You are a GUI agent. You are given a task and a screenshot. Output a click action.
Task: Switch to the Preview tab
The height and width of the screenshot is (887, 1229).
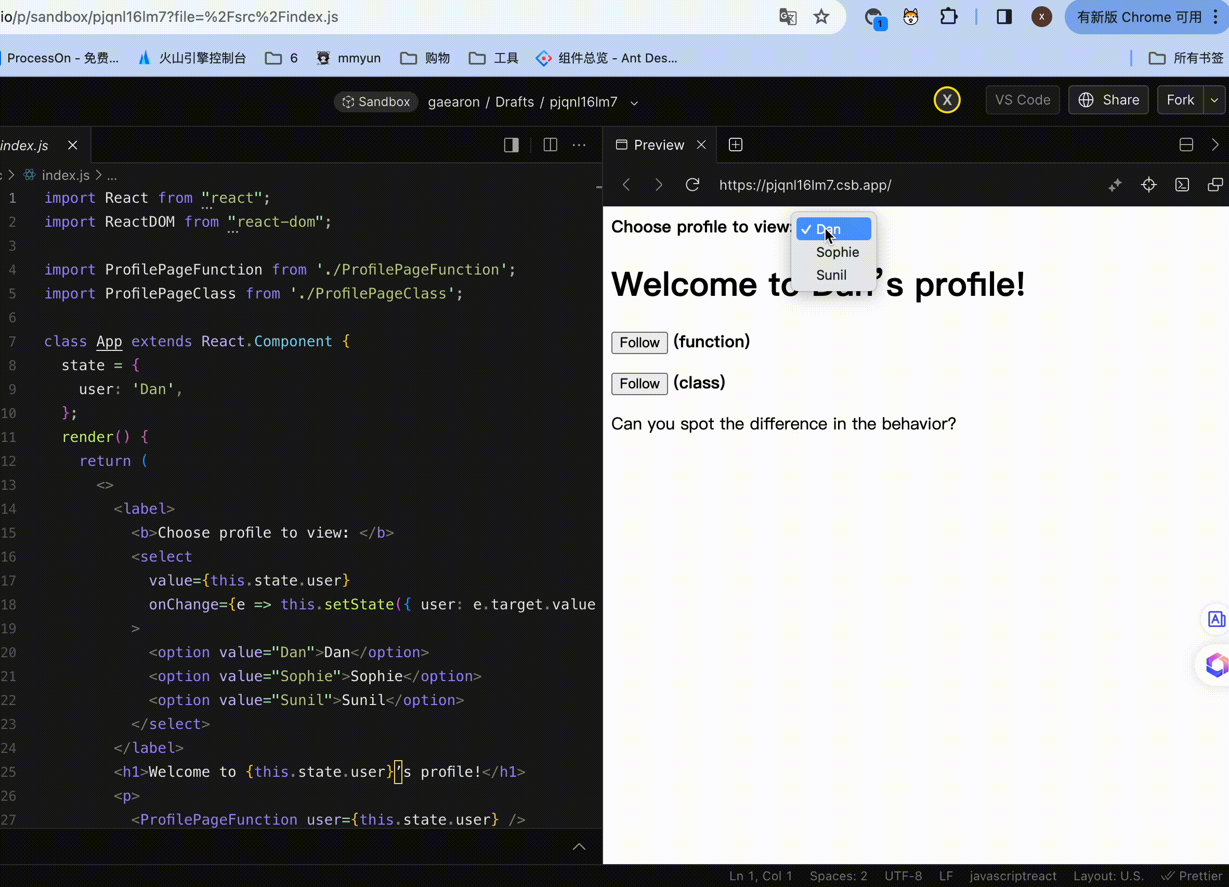click(x=658, y=145)
